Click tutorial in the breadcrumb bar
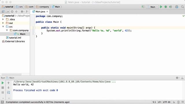Viewport: 185px width, 104px height. click(8, 7)
